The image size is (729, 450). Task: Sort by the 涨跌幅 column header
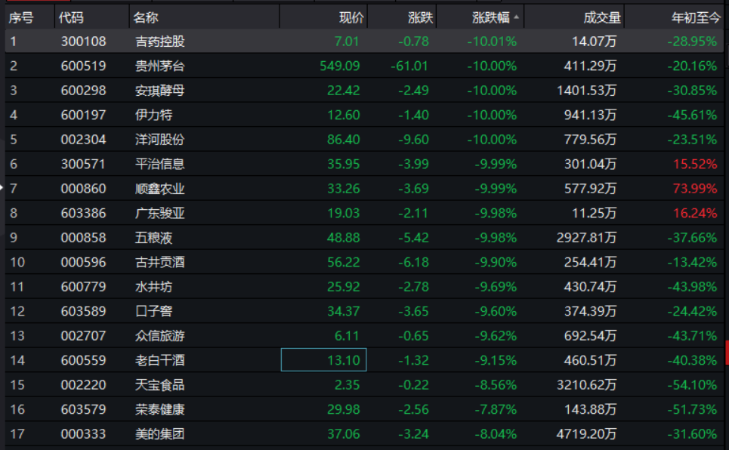tap(490, 17)
